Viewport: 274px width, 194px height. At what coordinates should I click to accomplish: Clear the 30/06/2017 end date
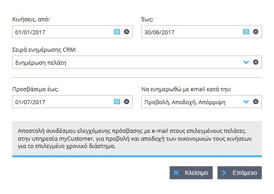tap(256, 32)
